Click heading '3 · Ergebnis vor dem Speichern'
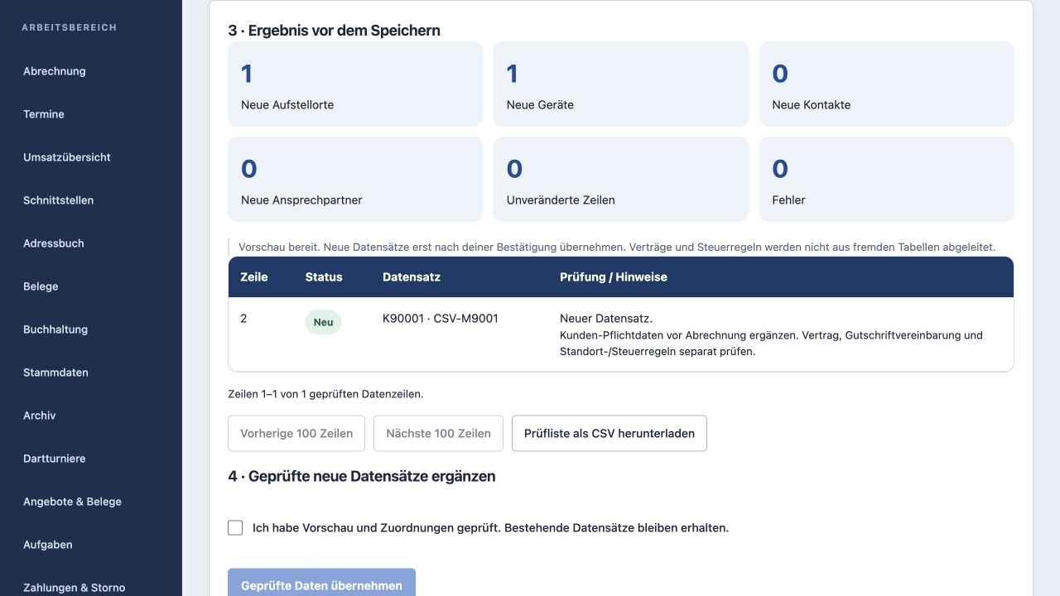Screen dimensions: 1060x596 click(334, 31)
